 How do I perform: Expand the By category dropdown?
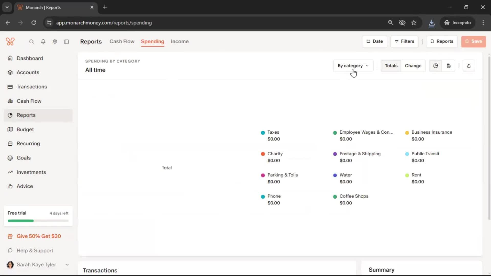353,66
